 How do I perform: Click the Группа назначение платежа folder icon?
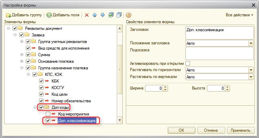pyautogui.click(x=33, y=68)
